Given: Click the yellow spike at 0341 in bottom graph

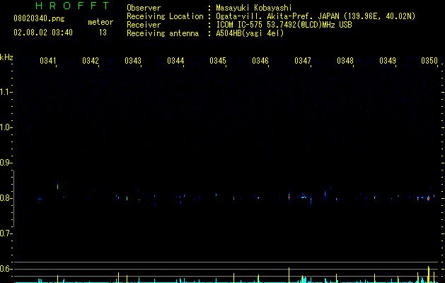Looking at the screenshot, I should 57,279.
